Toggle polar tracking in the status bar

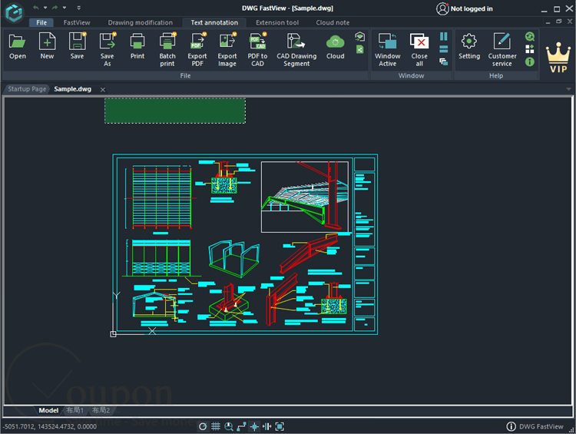[203, 426]
